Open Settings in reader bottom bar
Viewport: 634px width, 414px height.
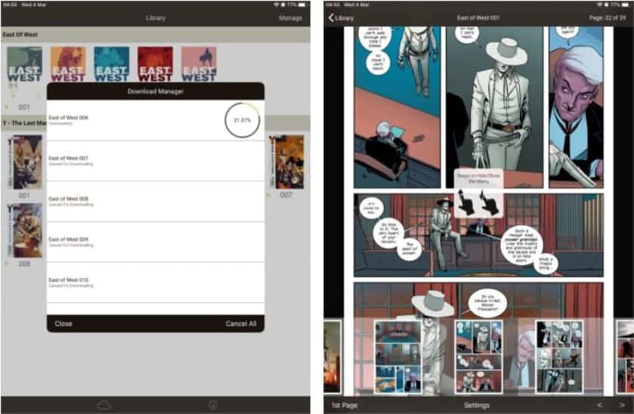477,406
